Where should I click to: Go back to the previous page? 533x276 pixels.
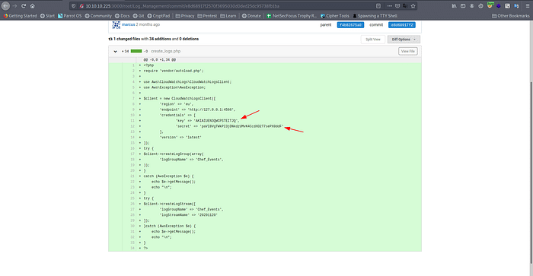6,6
